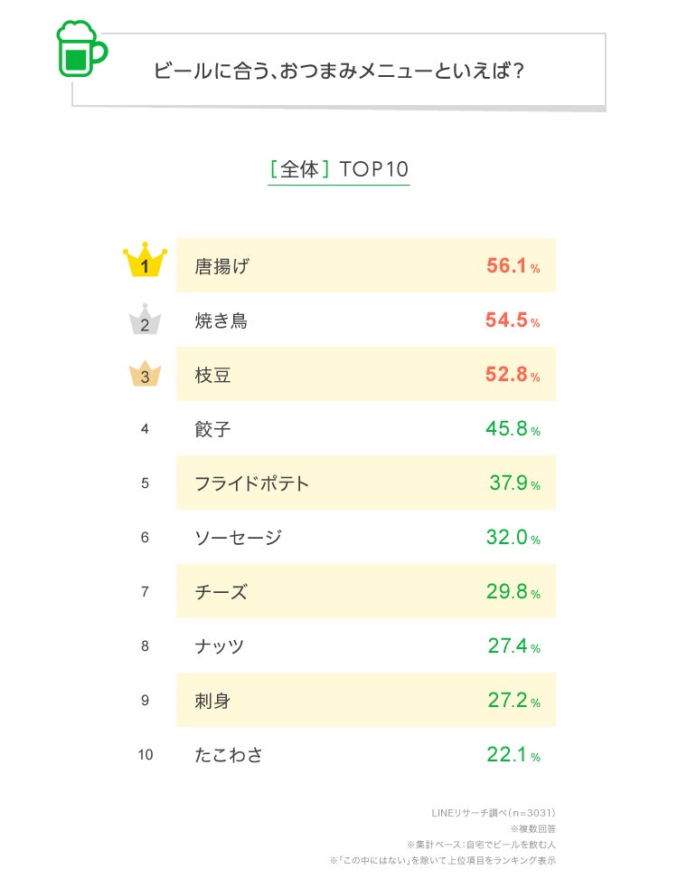678x889 pixels.
Task: Click the green beer mug icon
Action: pyautogui.click(x=80, y=49)
